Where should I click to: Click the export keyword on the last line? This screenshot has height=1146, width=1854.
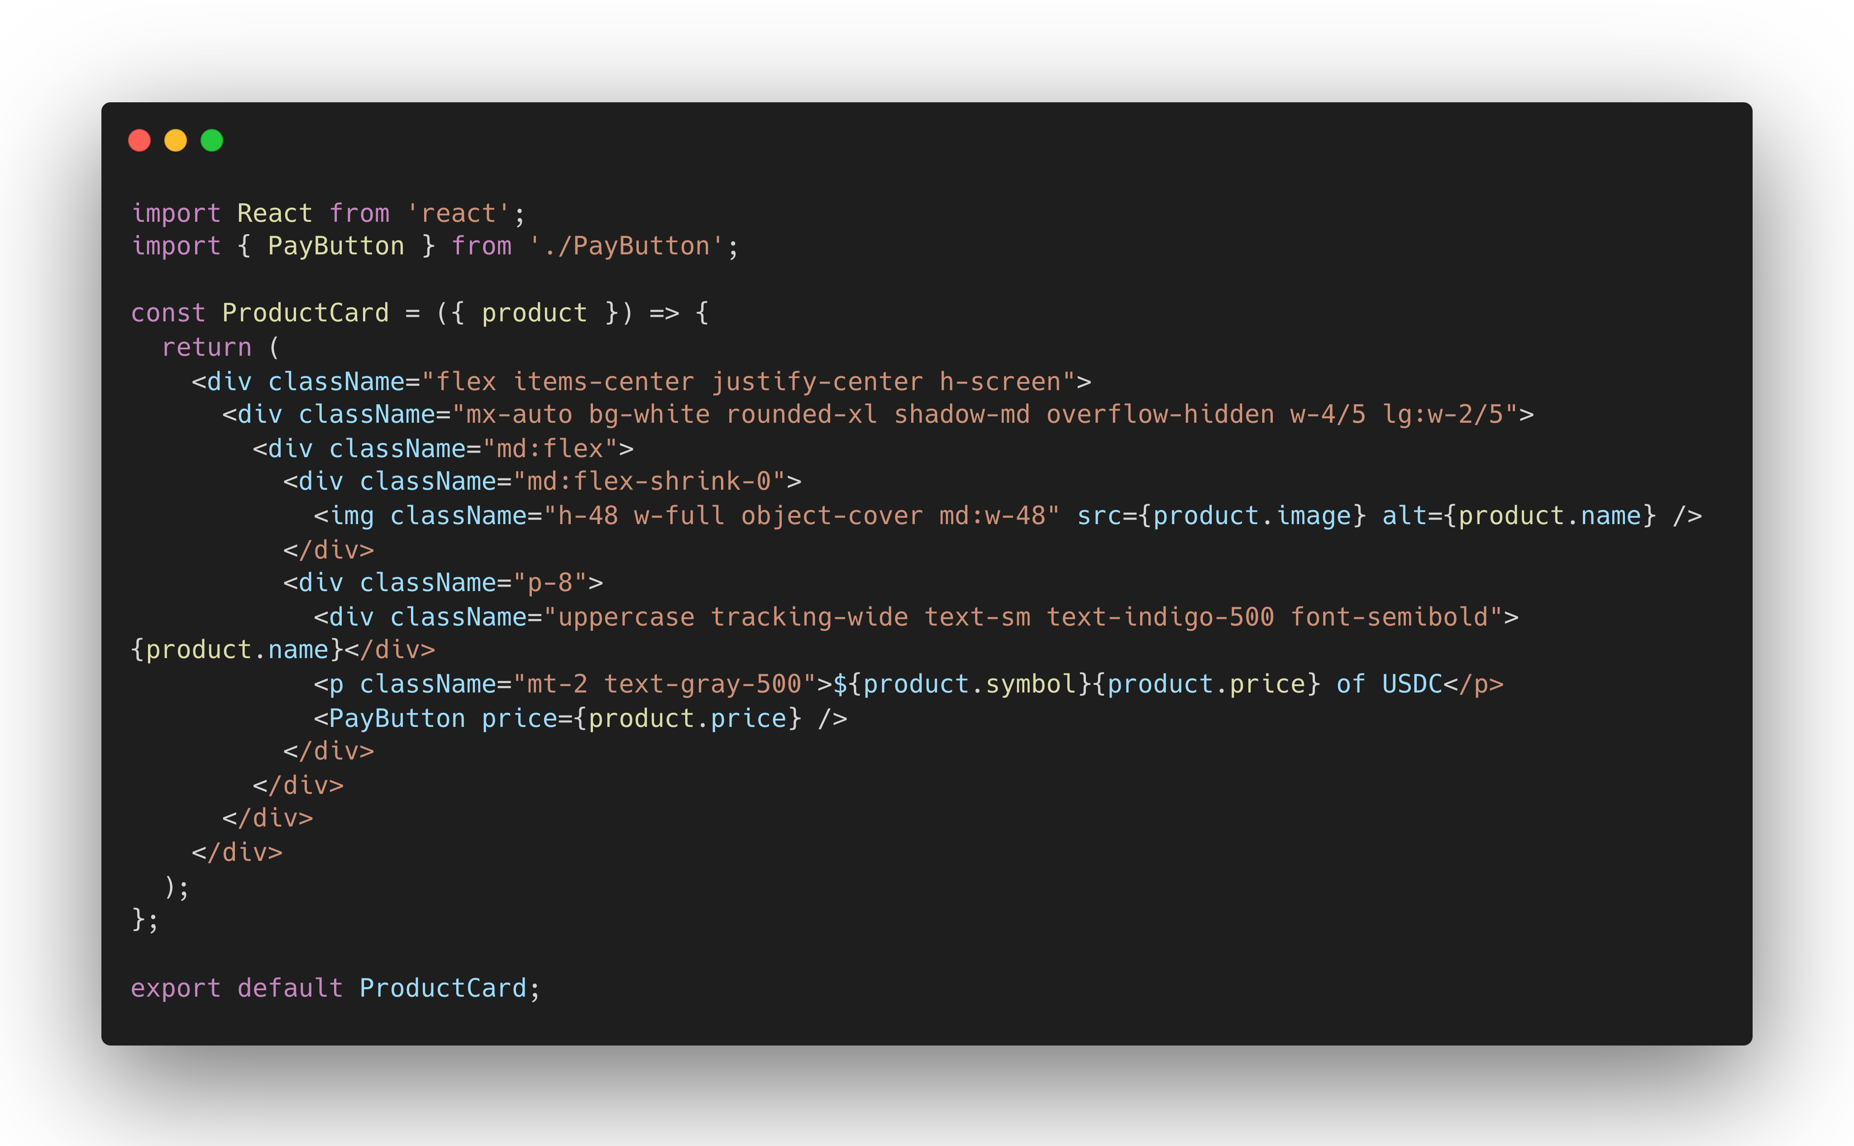(176, 988)
